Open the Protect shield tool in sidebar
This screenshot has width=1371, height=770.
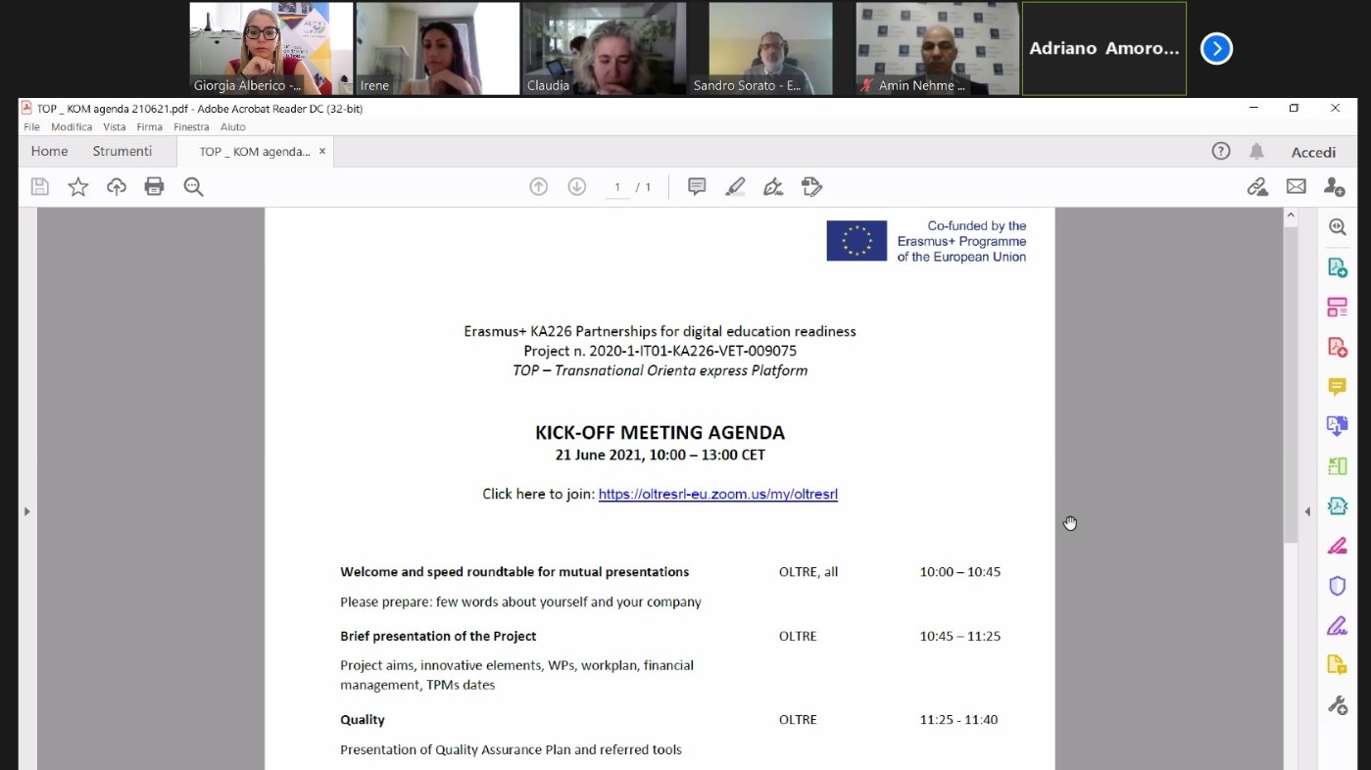point(1337,586)
